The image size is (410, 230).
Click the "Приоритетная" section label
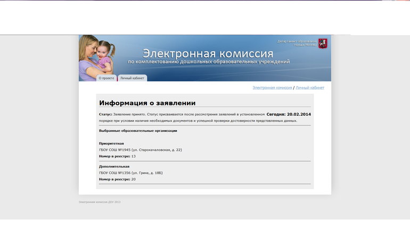point(111,143)
